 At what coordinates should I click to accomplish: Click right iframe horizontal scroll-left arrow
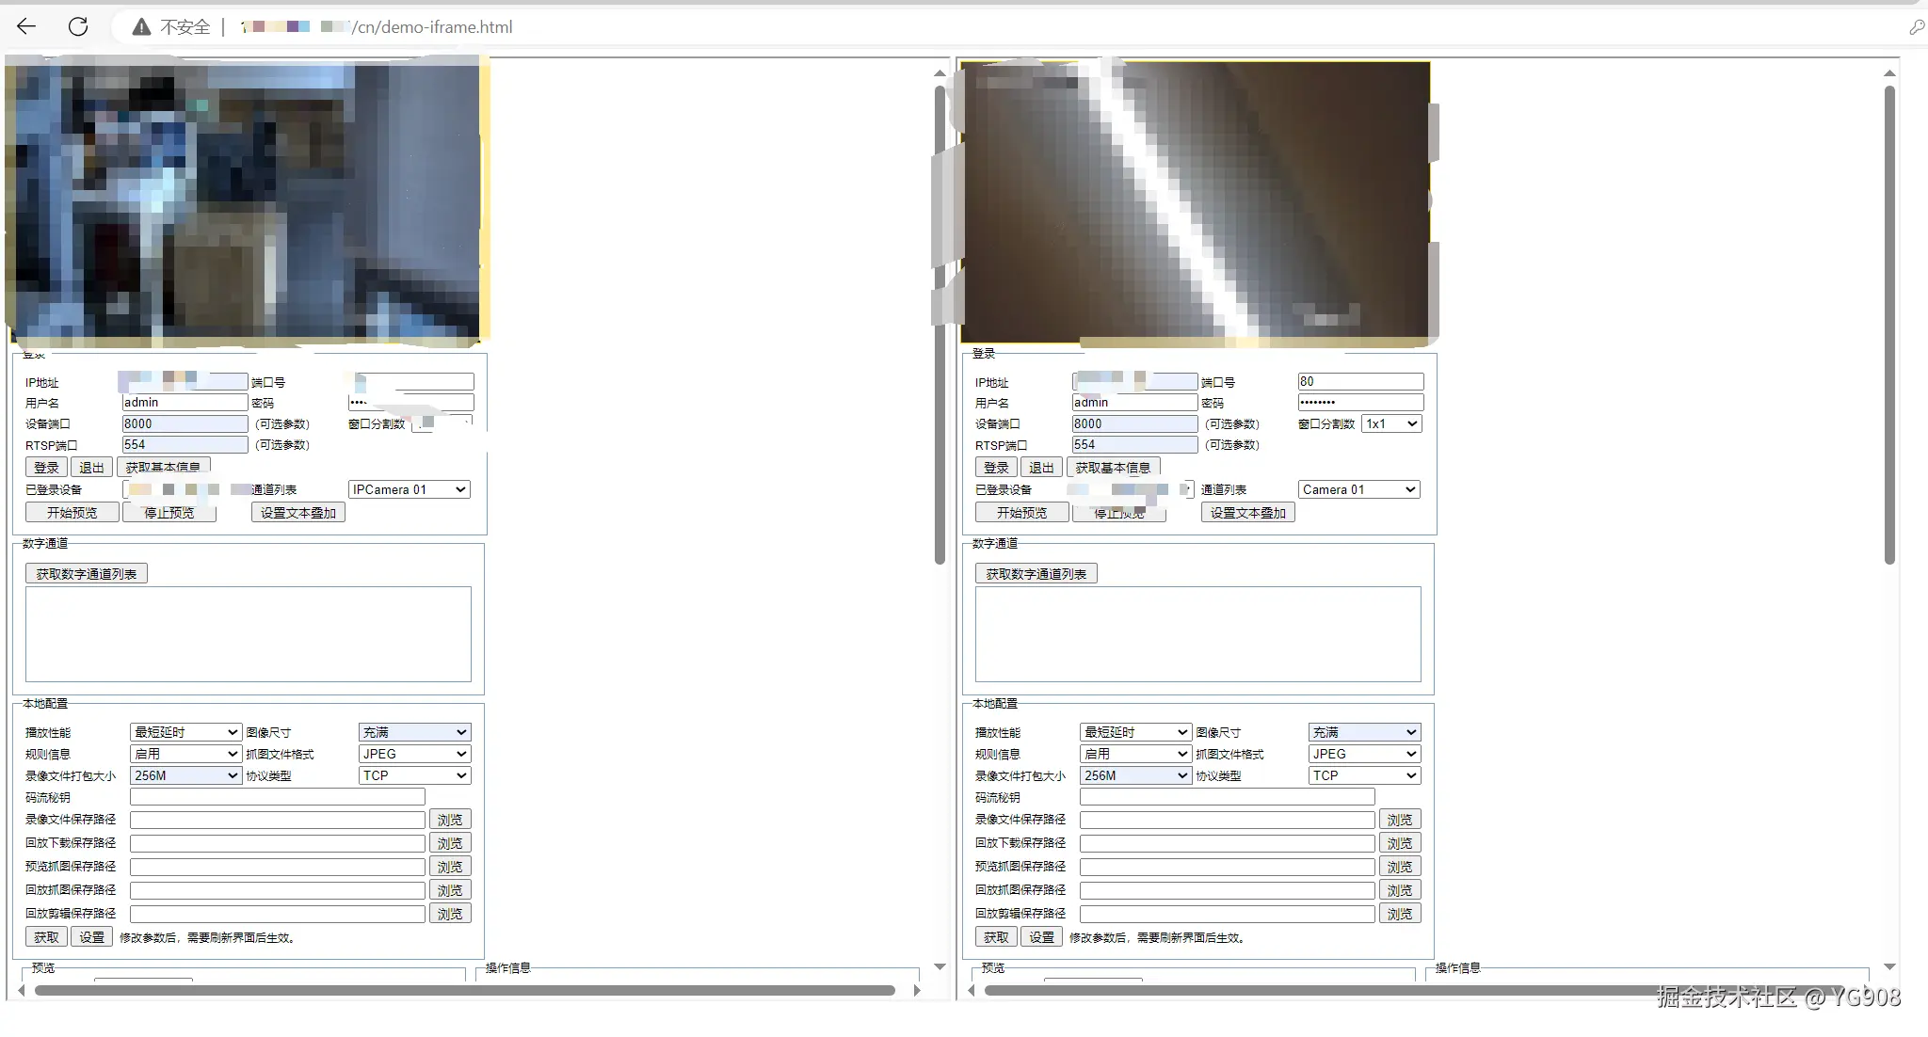tap(971, 990)
